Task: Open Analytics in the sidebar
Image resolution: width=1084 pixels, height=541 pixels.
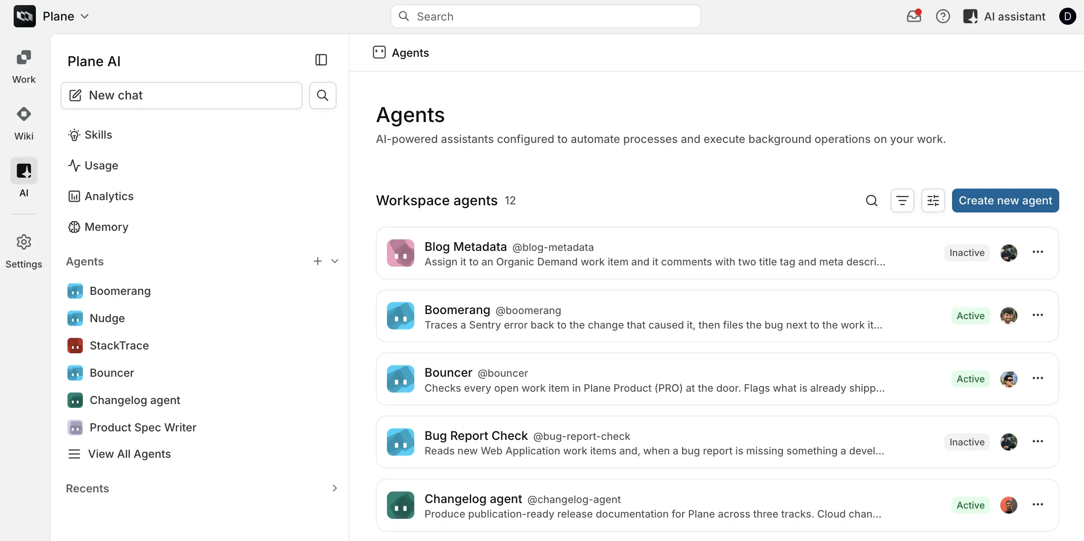Action: coord(100,196)
